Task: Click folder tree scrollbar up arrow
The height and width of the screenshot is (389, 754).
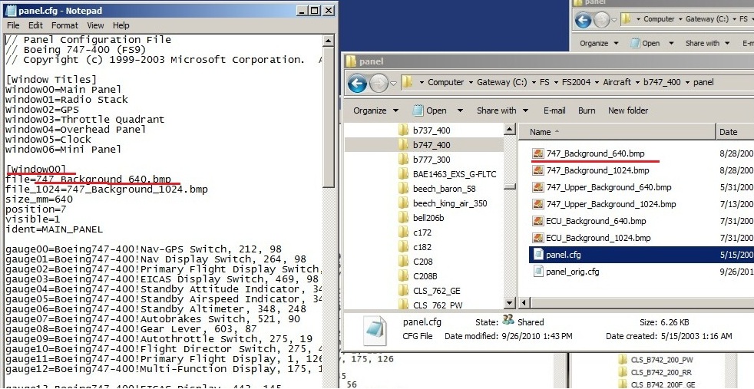Action: click(x=510, y=129)
